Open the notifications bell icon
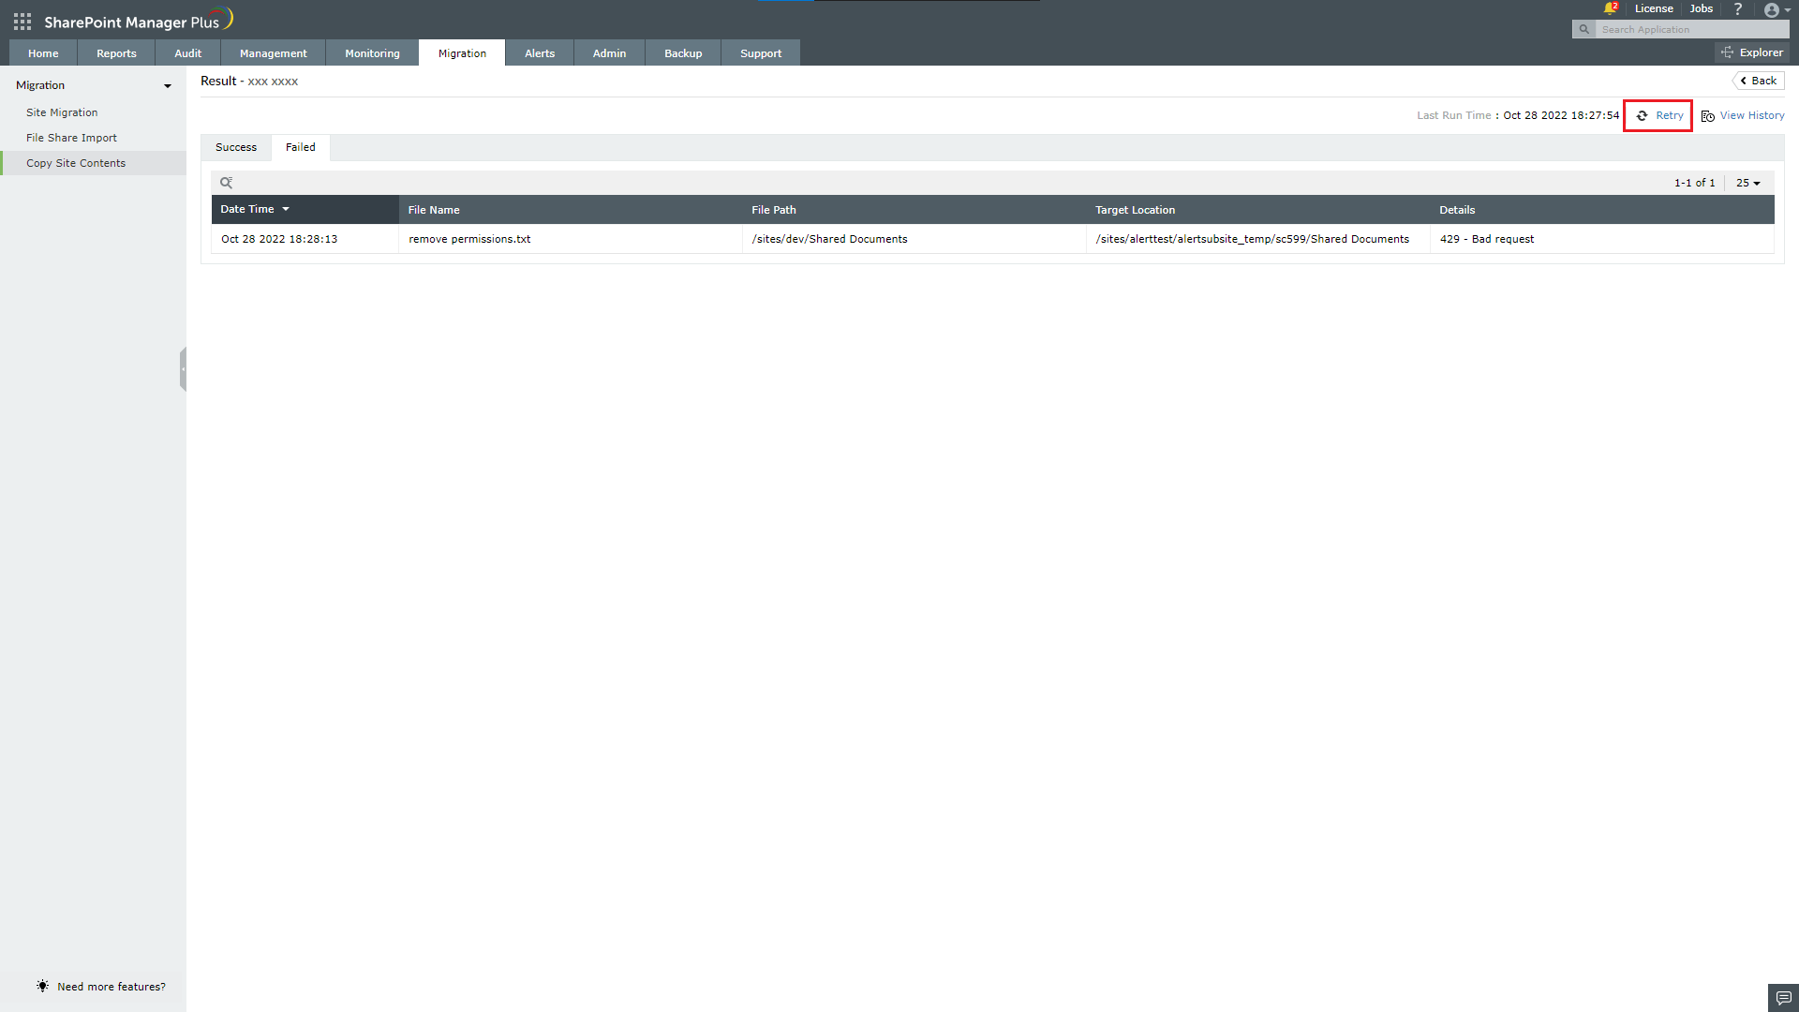The height and width of the screenshot is (1012, 1799). coord(1611,8)
